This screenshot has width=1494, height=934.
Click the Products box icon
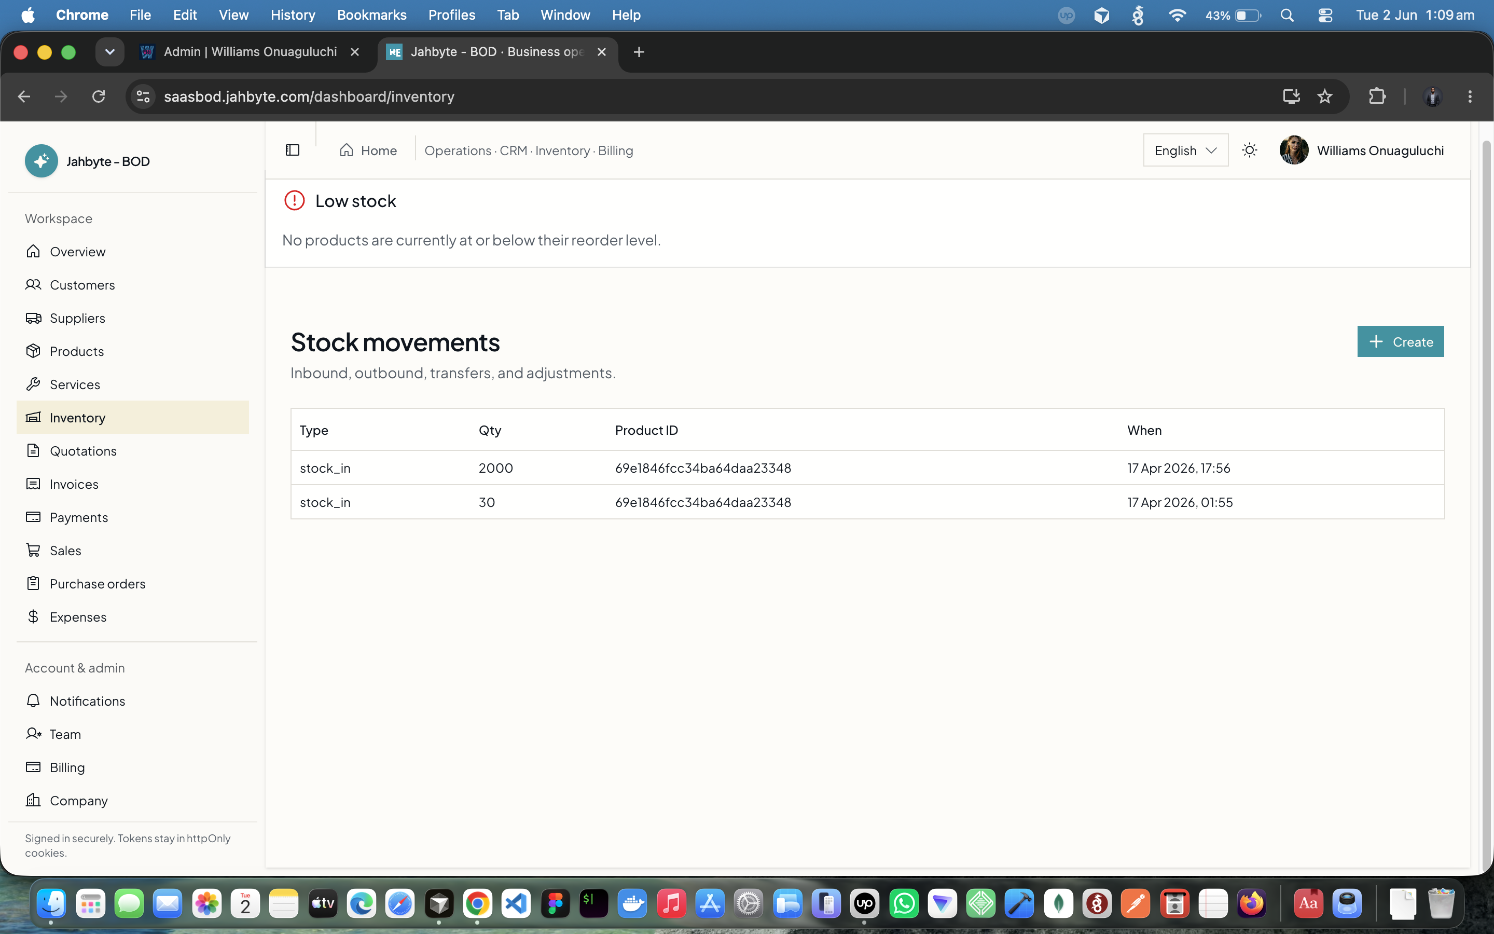(33, 351)
